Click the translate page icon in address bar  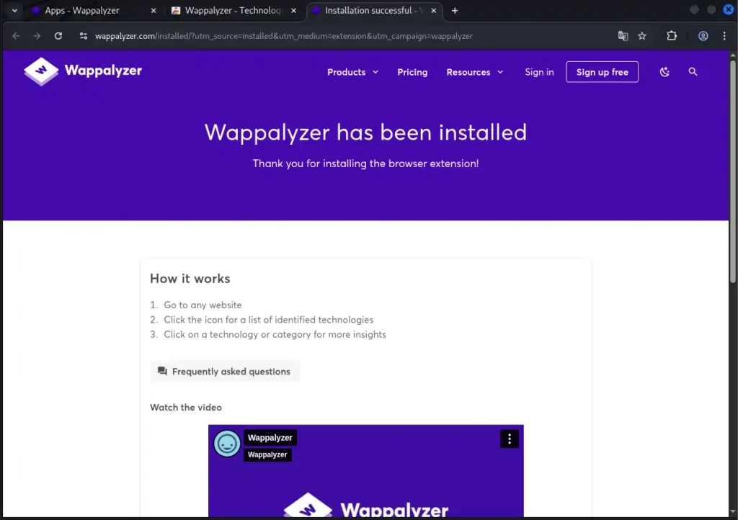(623, 36)
